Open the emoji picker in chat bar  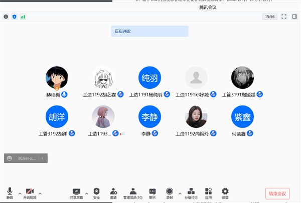tap(10, 158)
